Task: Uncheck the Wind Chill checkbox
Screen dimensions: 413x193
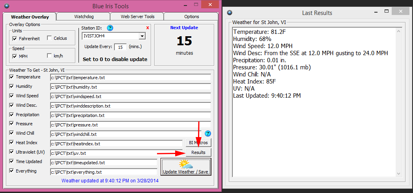Action: coord(11,133)
